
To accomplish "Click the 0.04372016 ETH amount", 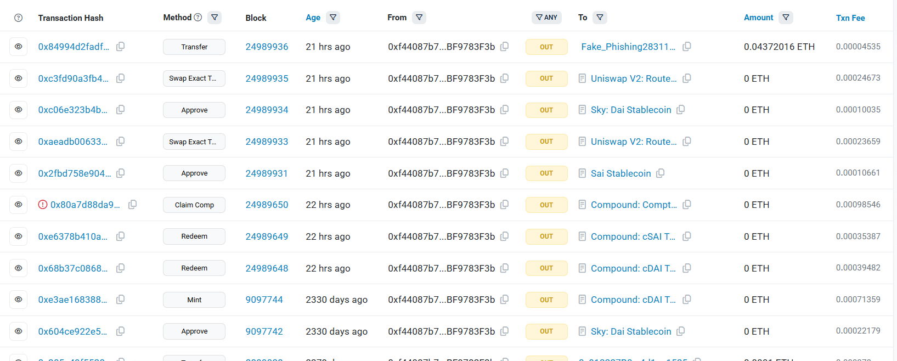I will tap(779, 47).
